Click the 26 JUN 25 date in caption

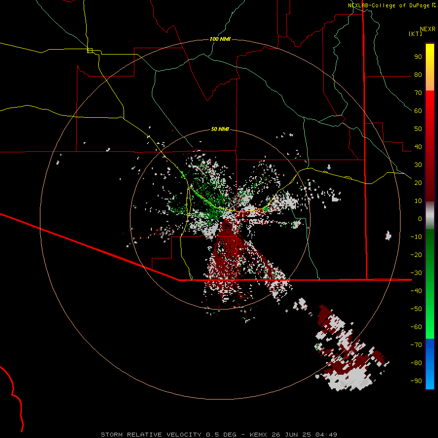coord(292,435)
